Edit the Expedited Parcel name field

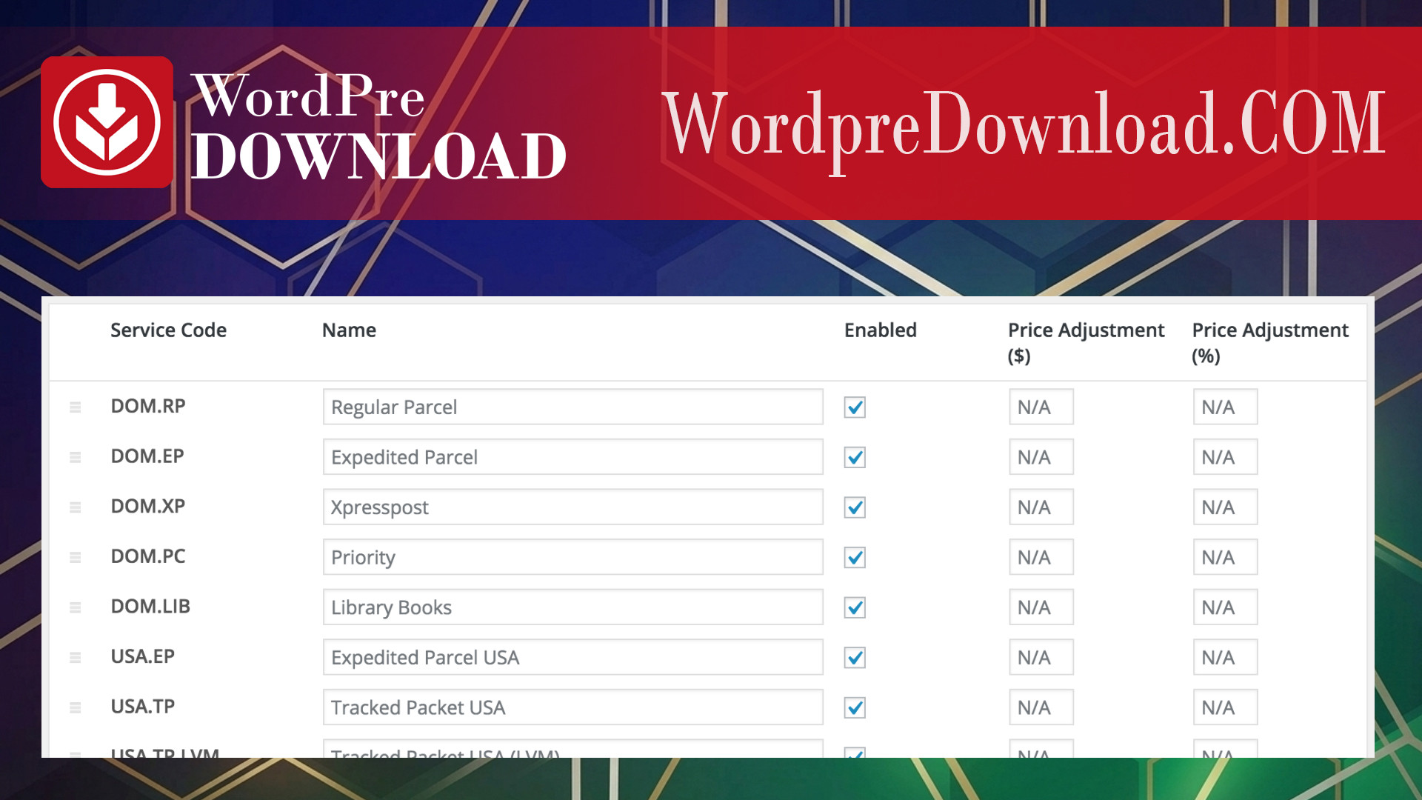pyautogui.click(x=573, y=457)
